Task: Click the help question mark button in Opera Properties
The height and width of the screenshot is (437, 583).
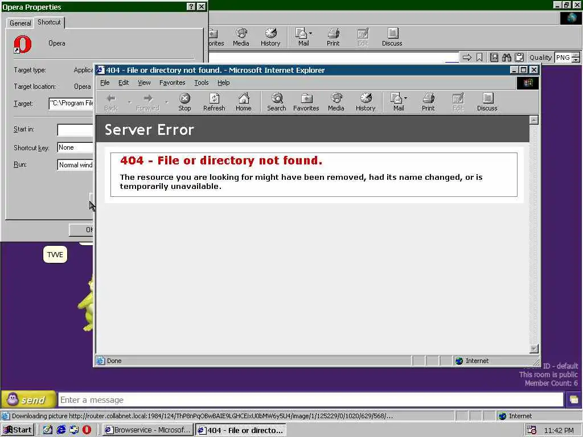Action: 191,7
